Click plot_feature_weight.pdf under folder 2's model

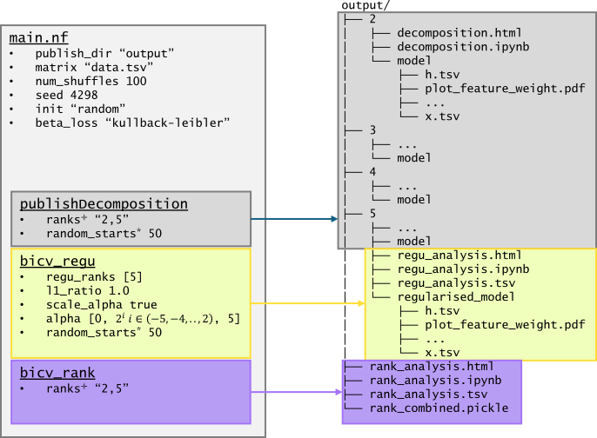[505, 89]
